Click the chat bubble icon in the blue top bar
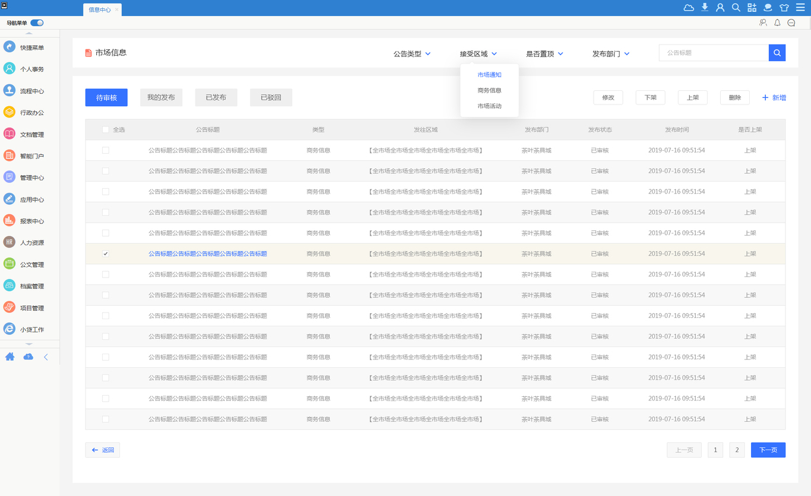Screen dimensions: 811x496 (768, 8)
